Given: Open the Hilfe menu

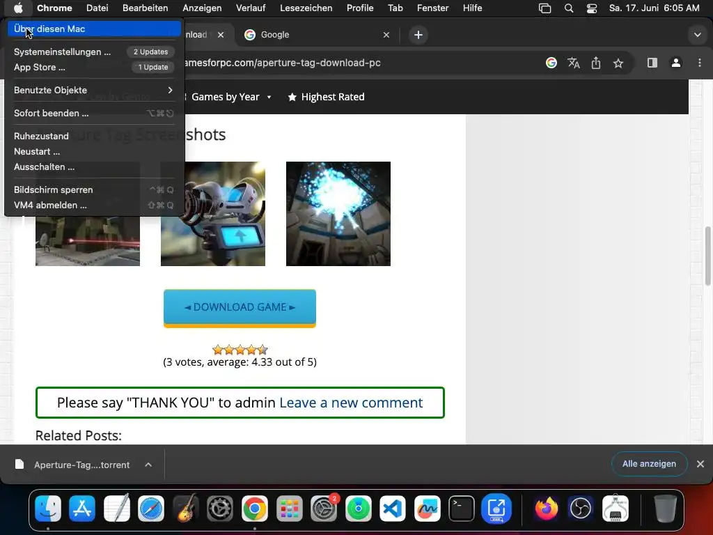Looking at the screenshot, I should click(473, 8).
